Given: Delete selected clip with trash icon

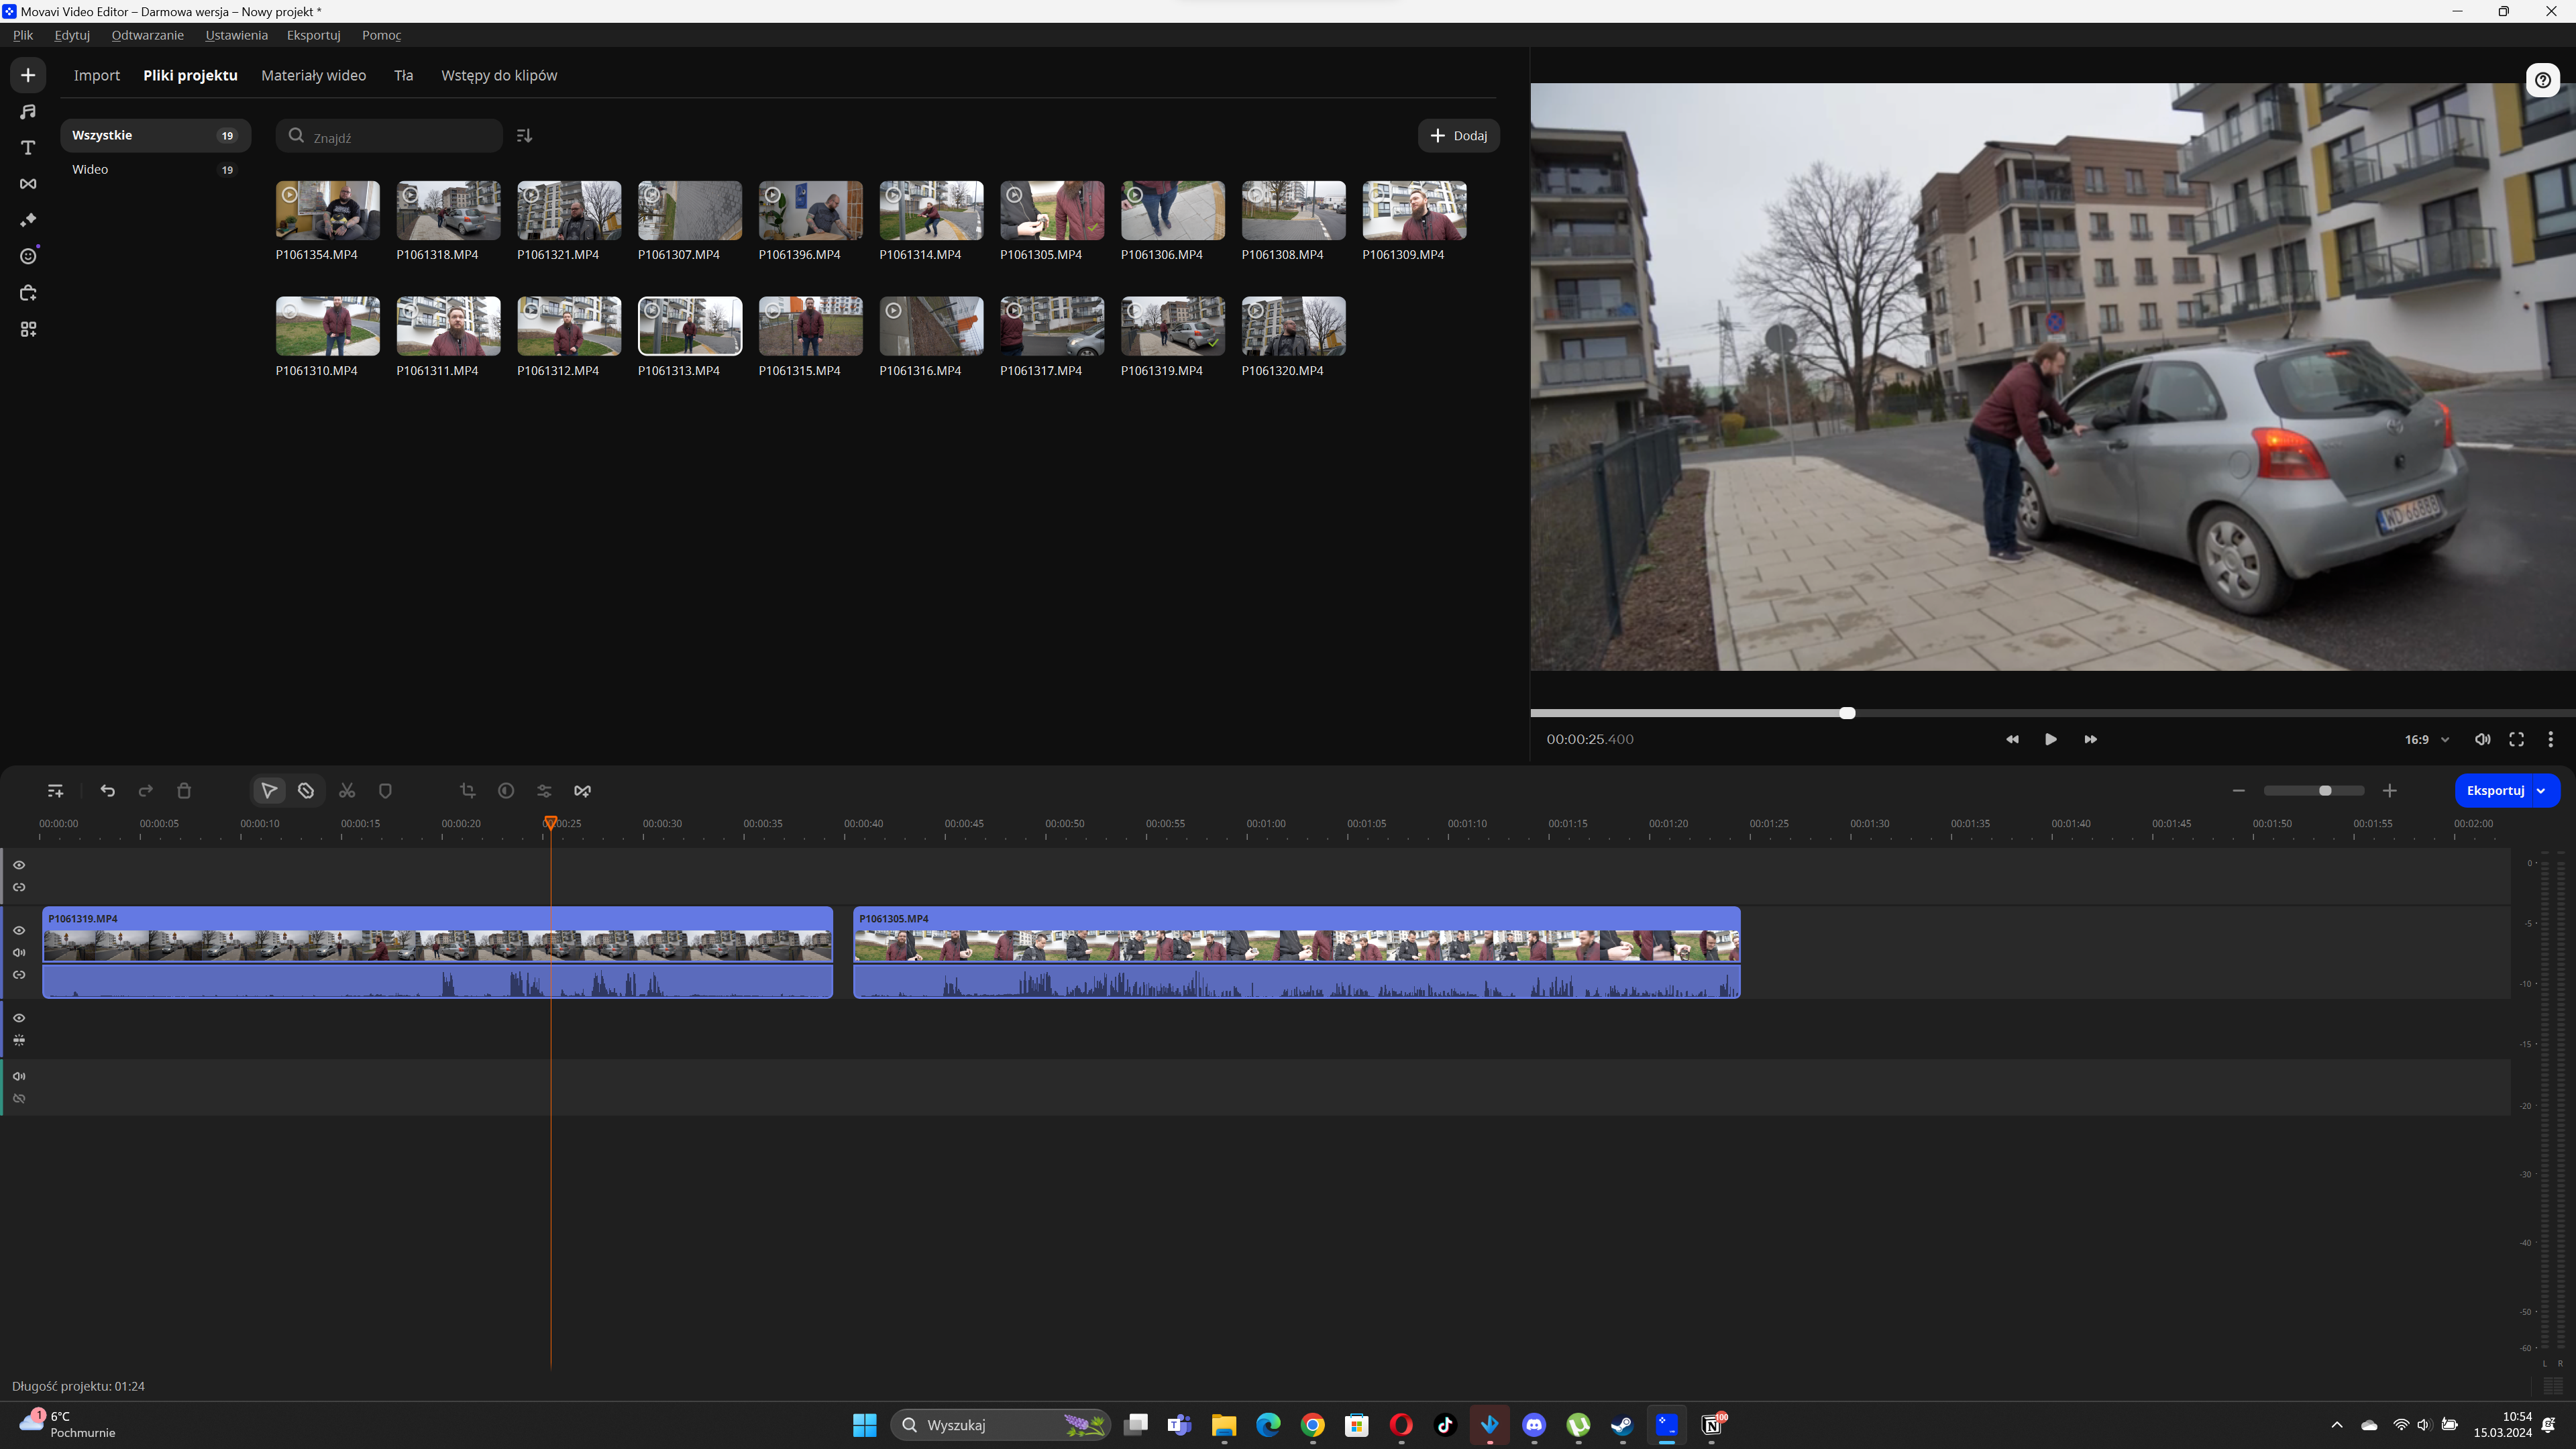Looking at the screenshot, I should point(184,791).
